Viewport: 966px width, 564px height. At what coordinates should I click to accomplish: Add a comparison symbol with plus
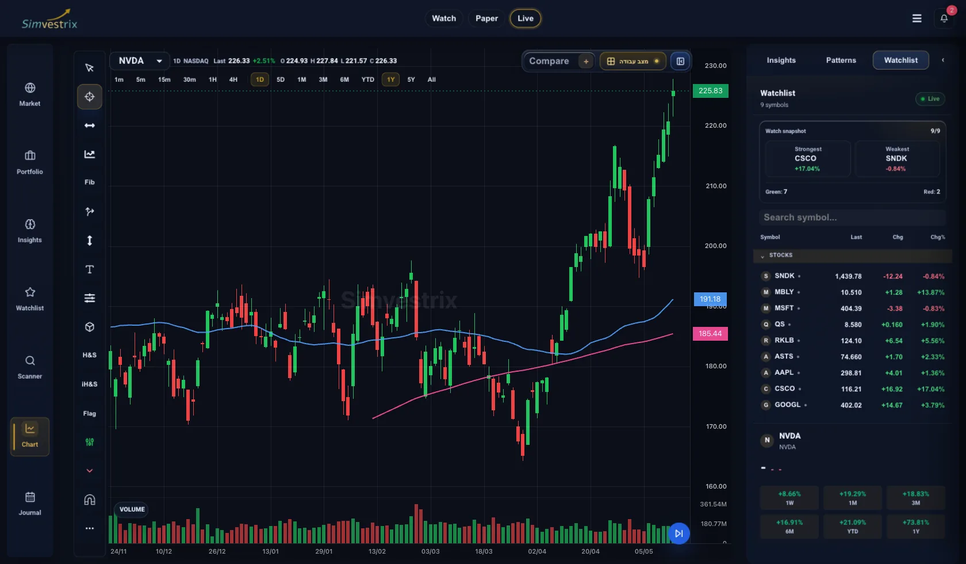[x=586, y=61]
